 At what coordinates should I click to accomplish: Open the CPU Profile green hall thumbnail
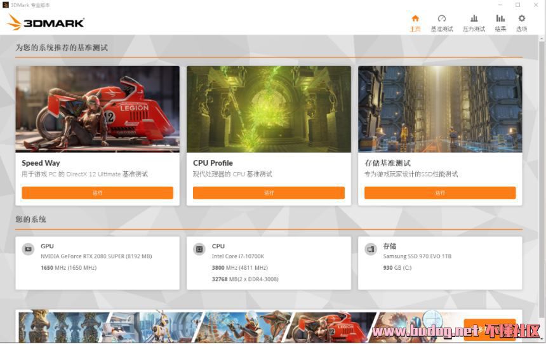pos(269,109)
